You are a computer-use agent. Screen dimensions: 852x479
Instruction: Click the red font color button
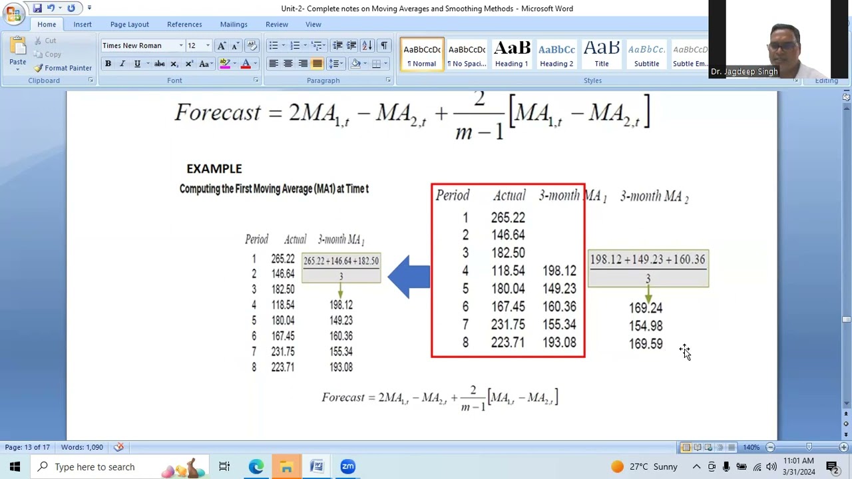246,64
